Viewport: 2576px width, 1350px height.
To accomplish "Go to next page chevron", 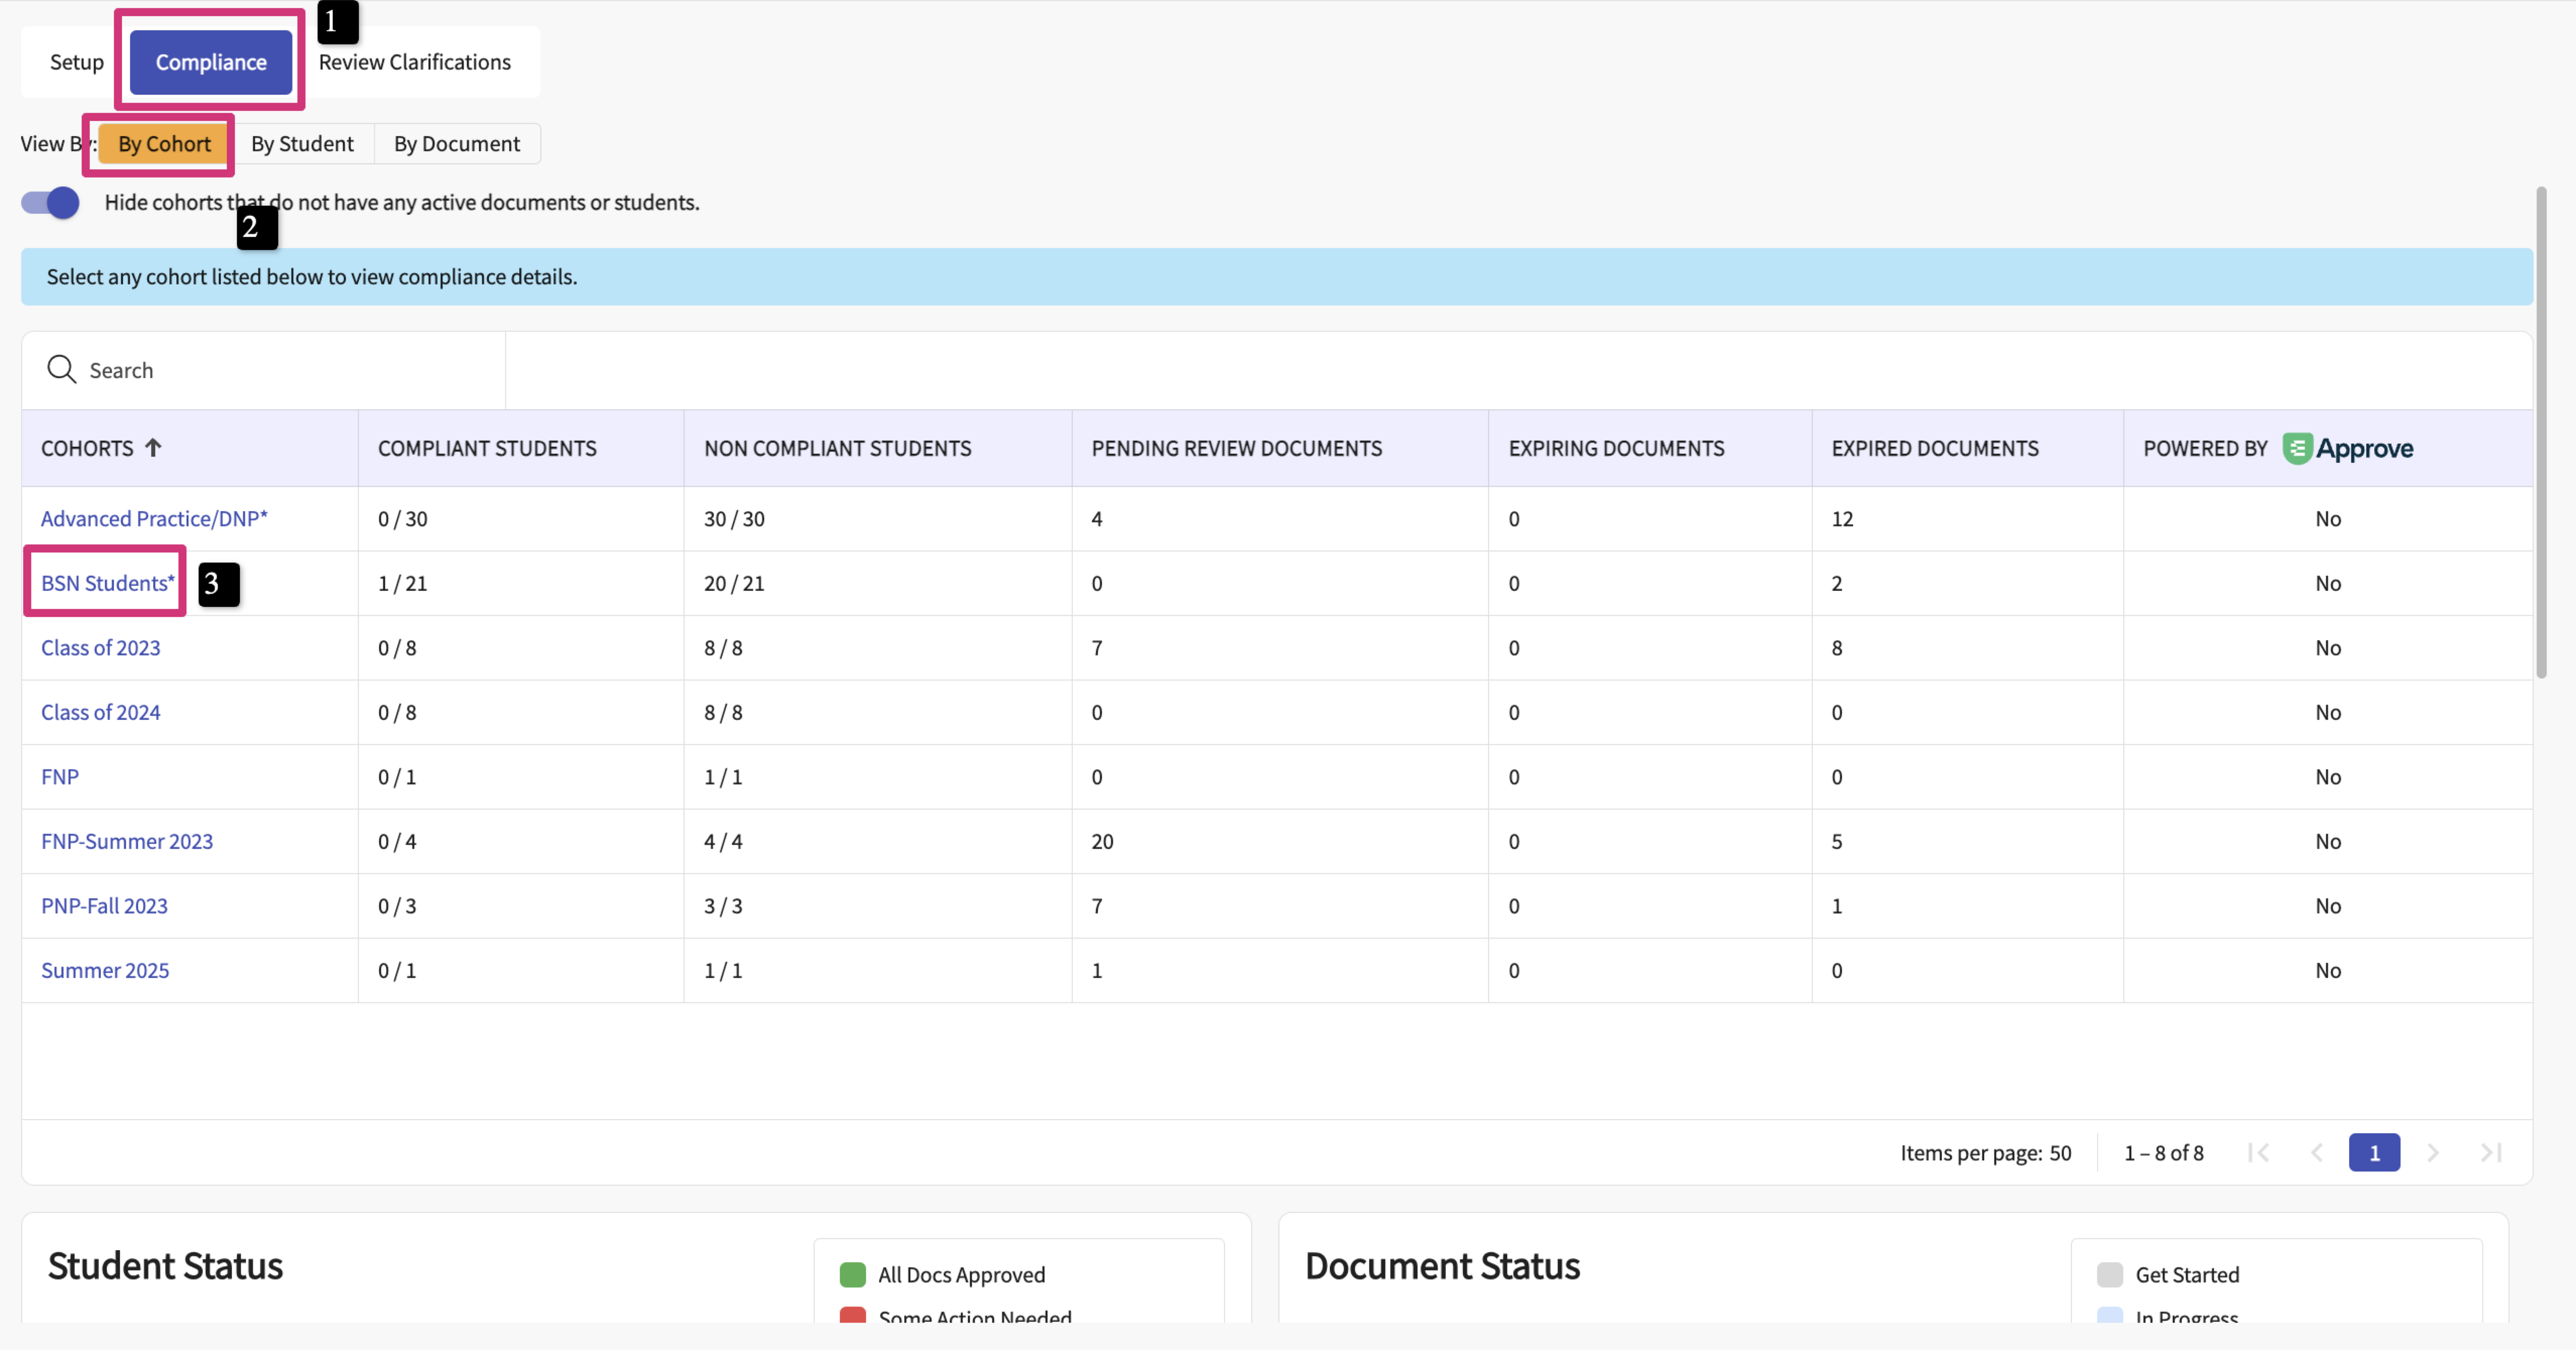I will [x=2433, y=1153].
